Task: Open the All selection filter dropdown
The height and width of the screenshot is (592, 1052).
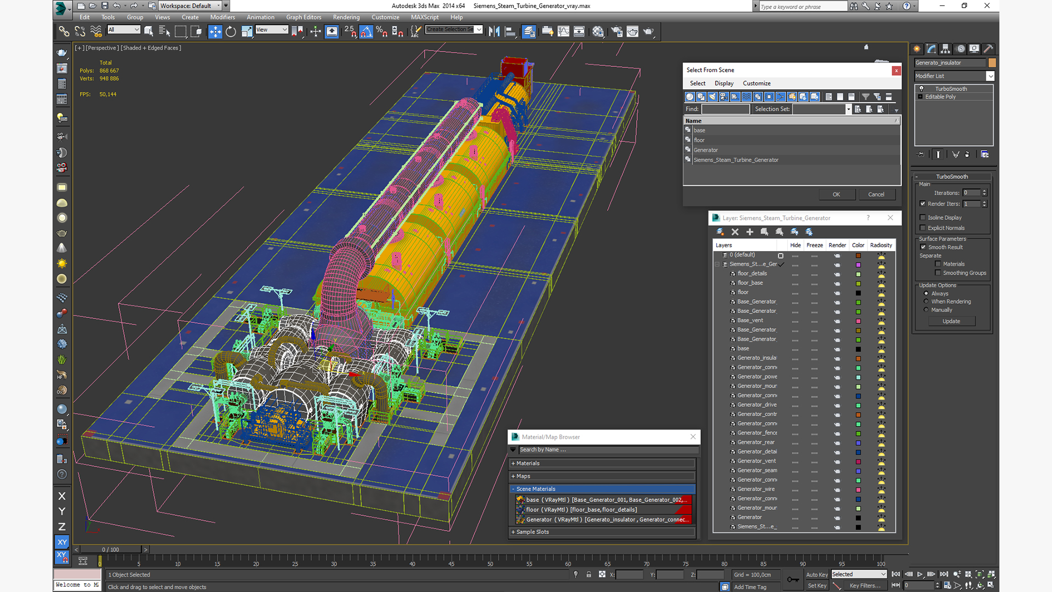Action: 124,30
